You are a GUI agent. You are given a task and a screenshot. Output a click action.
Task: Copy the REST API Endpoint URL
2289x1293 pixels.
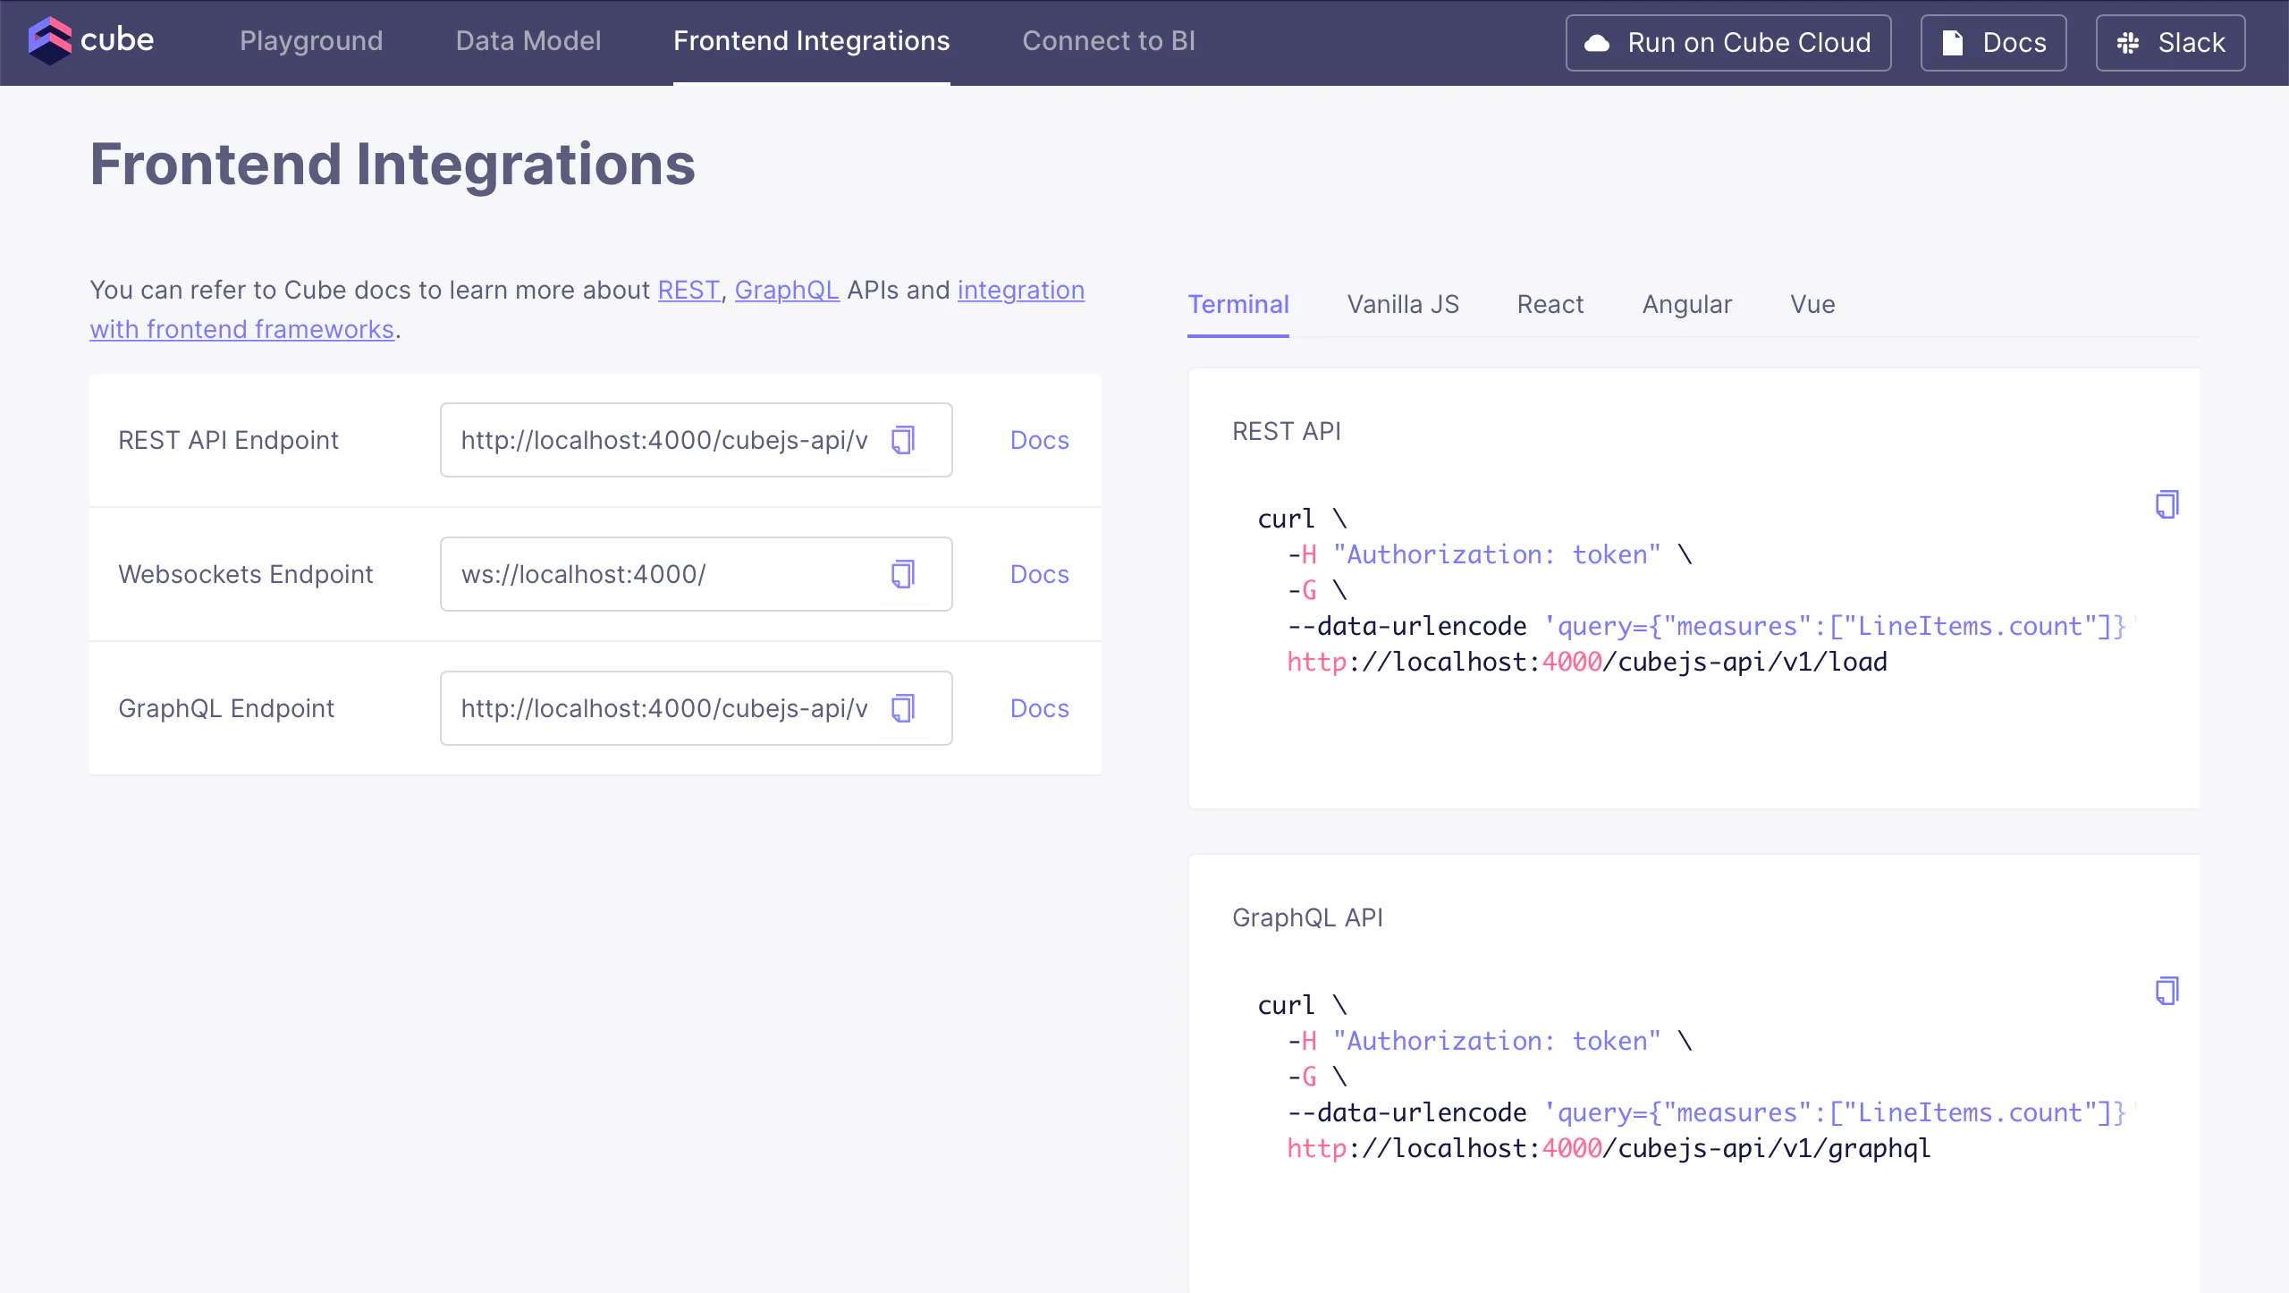point(903,440)
